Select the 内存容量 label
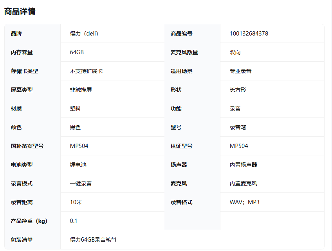This screenshot has height=251, width=332. click(x=22, y=52)
